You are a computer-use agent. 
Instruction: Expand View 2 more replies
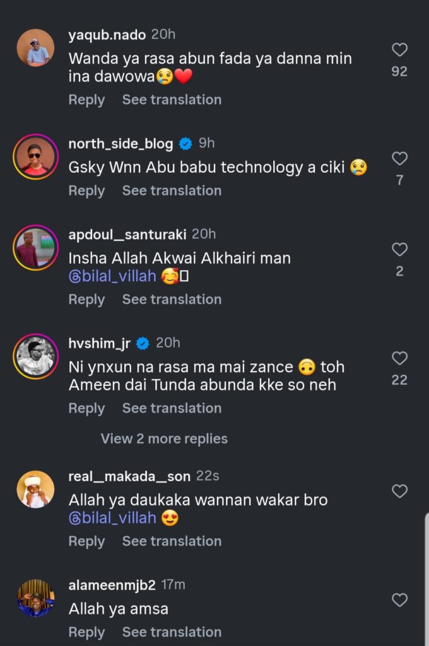point(164,438)
